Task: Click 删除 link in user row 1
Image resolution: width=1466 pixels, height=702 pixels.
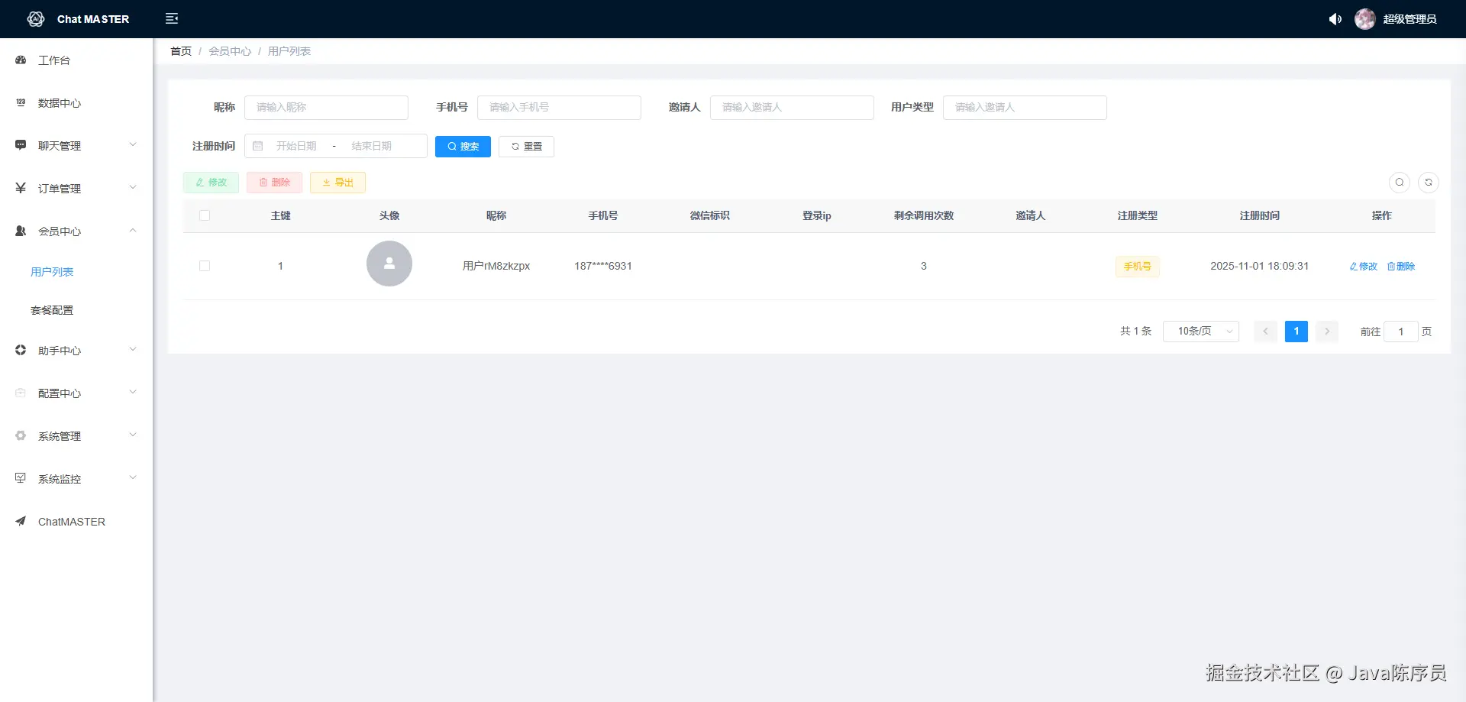Action: (1401, 267)
